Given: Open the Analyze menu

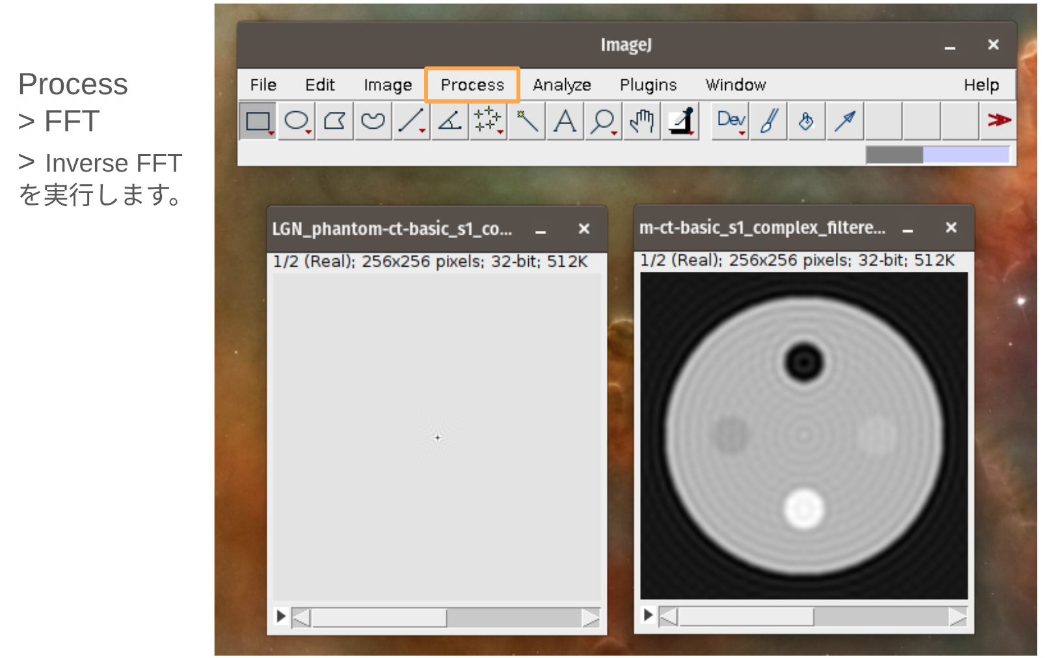Looking at the screenshot, I should pos(562,85).
